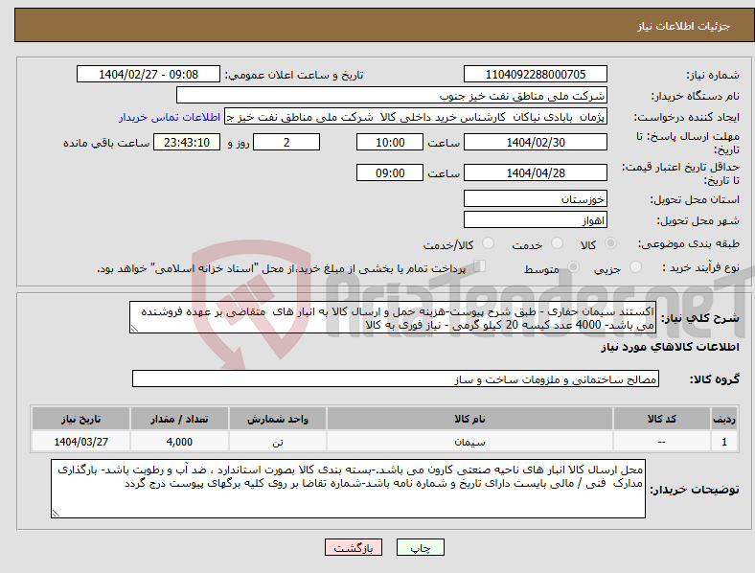Click the buyer organization name field

392,95
